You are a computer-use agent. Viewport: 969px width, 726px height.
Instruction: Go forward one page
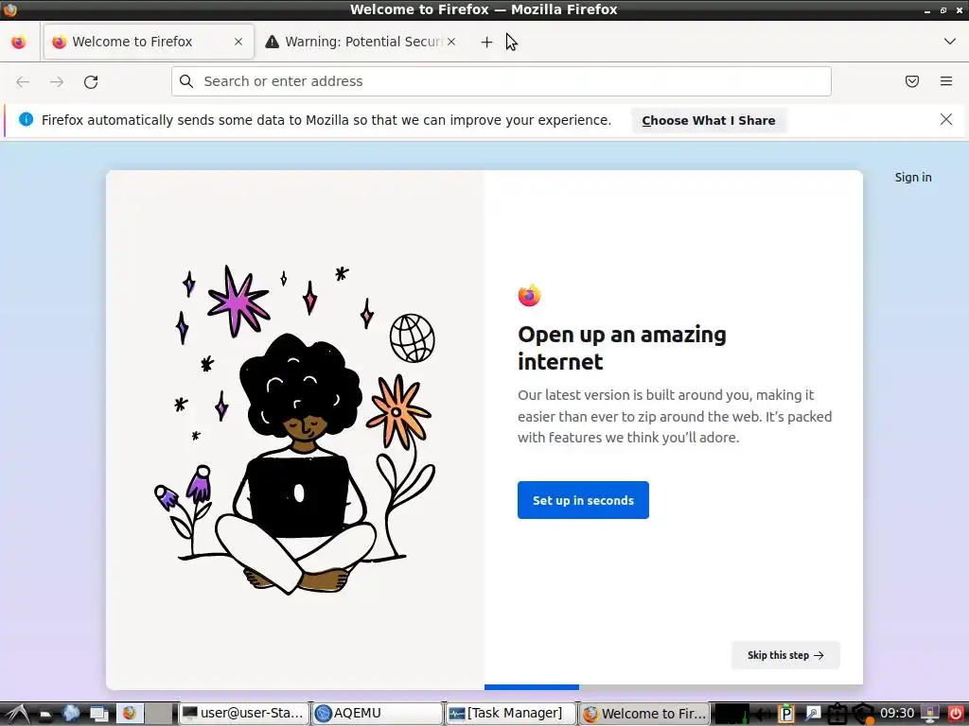57,81
